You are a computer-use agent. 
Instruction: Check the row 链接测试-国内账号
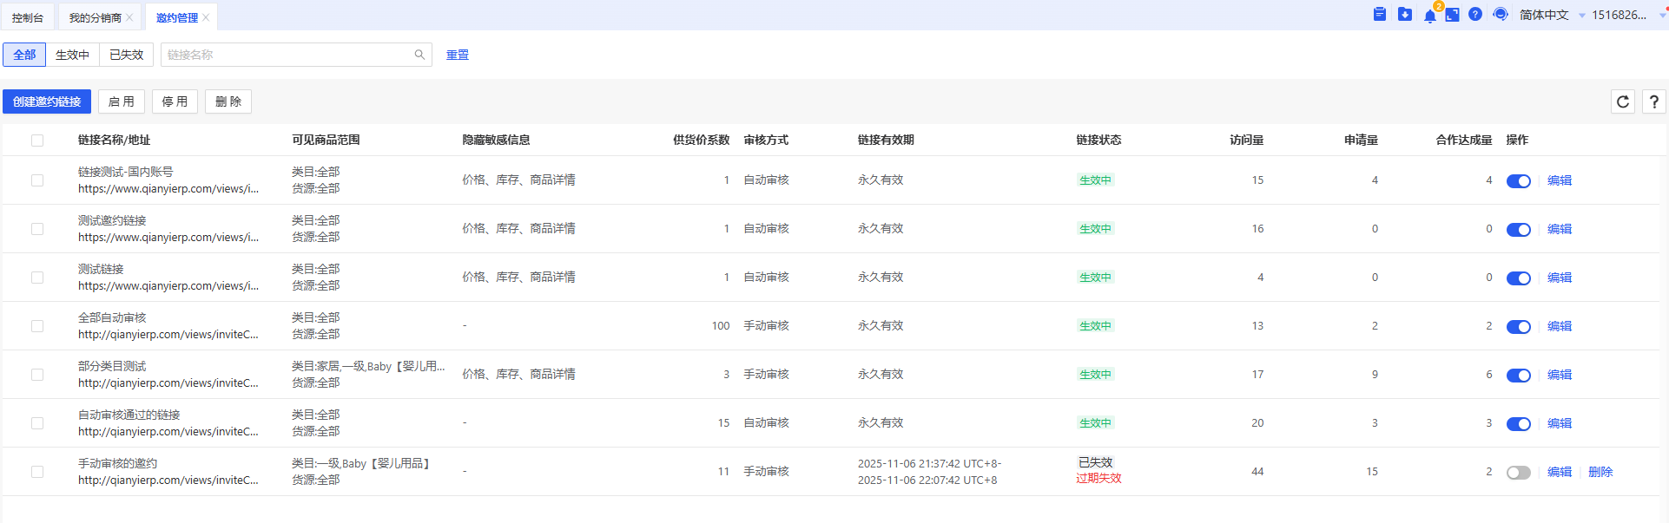pyautogui.click(x=37, y=180)
